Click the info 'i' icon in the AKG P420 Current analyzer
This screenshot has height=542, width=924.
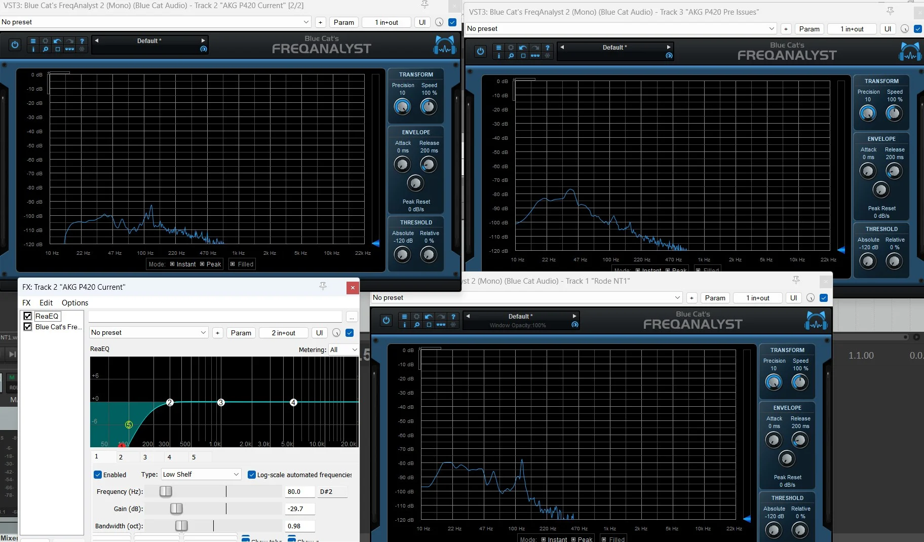click(33, 49)
